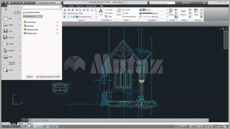Click the command line customize wrench icon
230x129 pixels.
pyautogui.click(x=27, y=120)
